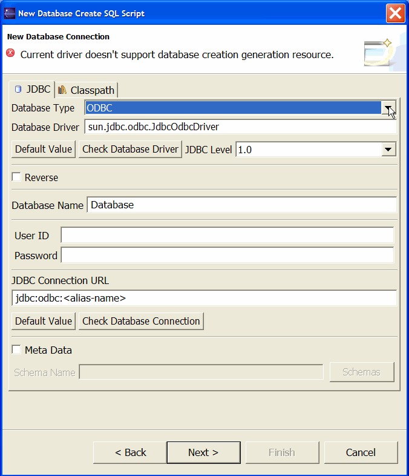
Task: Enable the Reverse checkbox
Action: 16,177
